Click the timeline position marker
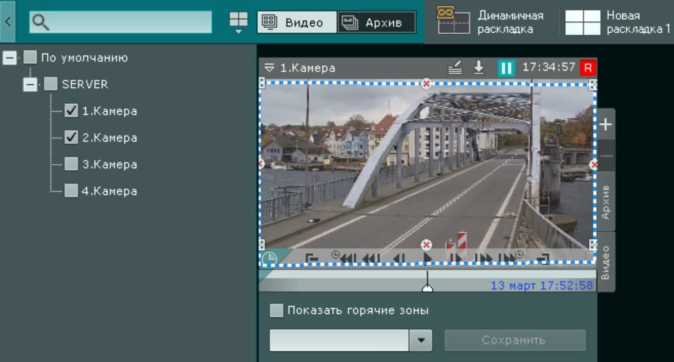Image resolution: width=674 pixels, height=362 pixels. pyautogui.click(x=428, y=285)
